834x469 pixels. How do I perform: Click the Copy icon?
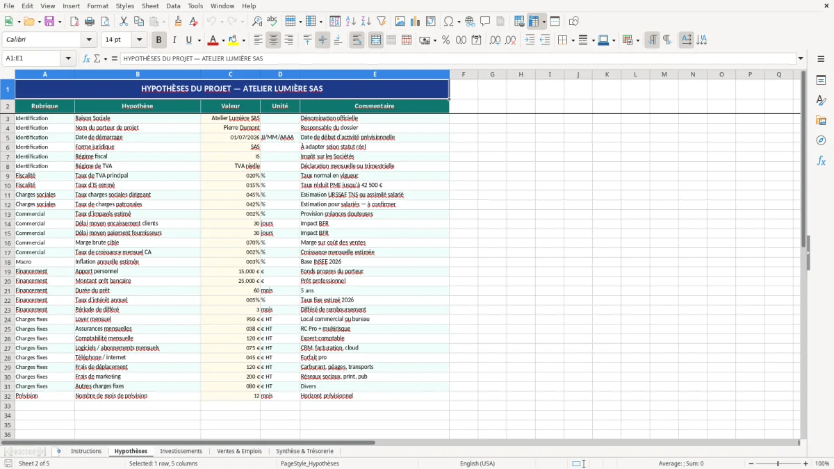click(138, 22)
